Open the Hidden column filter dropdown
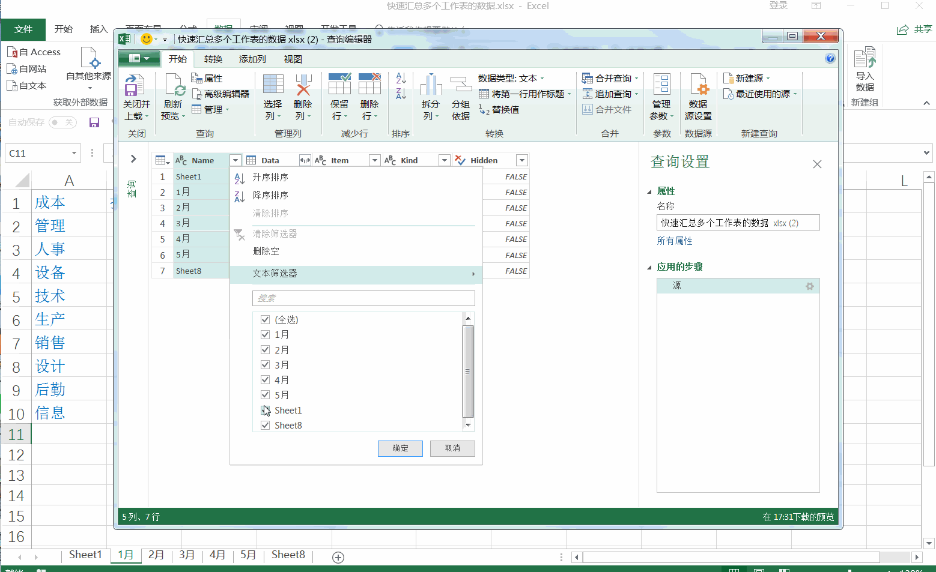 [x=521, y=160]
